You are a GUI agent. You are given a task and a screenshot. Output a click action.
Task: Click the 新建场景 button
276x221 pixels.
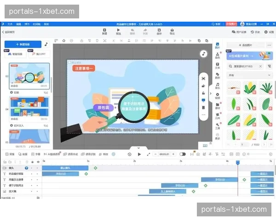22,45
